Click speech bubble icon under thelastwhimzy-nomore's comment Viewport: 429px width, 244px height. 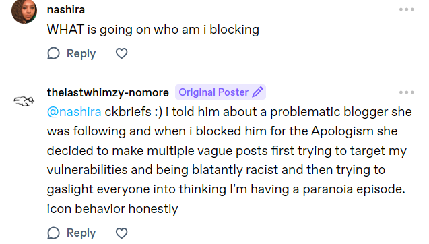click(x=53, y=233)
